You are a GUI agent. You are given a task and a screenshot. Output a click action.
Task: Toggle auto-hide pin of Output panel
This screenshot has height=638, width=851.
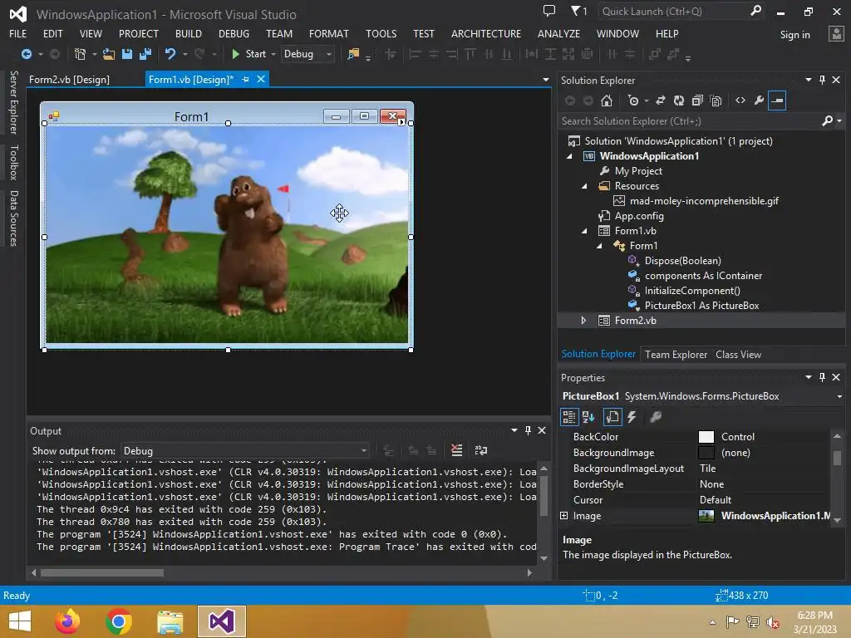pos(528,430)
